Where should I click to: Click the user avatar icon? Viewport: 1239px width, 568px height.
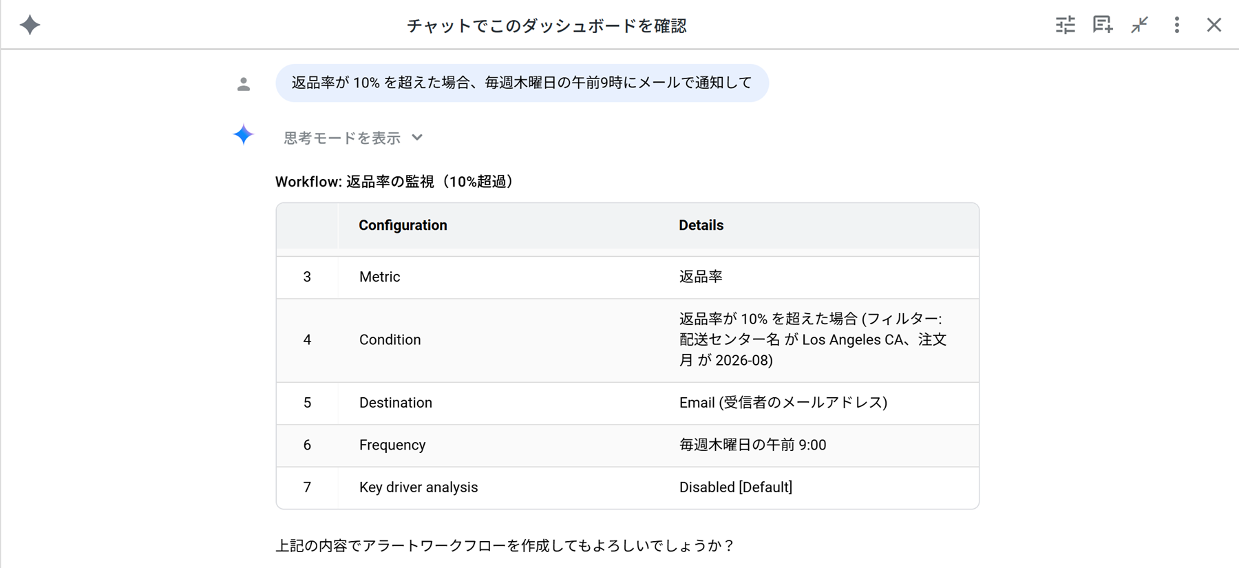pos(243,84)
